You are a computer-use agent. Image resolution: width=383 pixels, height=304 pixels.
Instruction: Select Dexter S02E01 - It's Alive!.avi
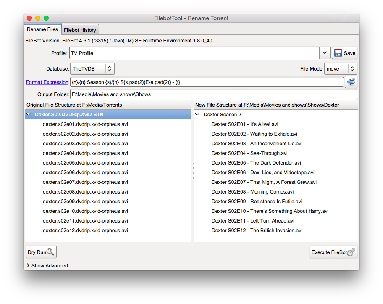[x=245, y=124]
